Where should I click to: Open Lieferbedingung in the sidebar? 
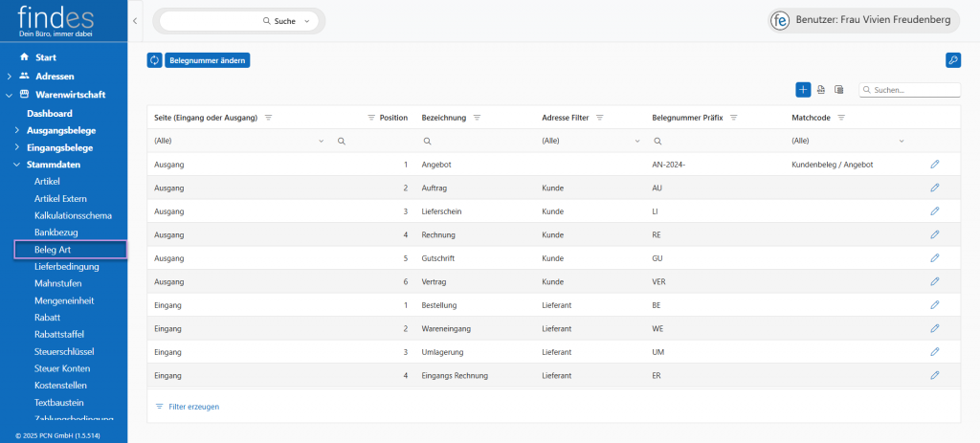[x=66, y=266]
